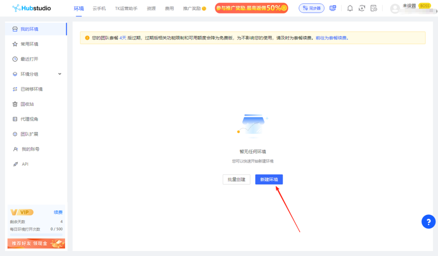Click the notification bell icon
The height and width of the screenshot is (256, 438).
pyautogui.click(x=350, y=8)
